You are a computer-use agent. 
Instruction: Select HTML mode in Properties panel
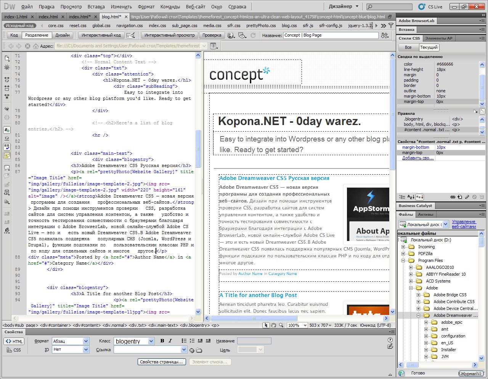tap(14, 341)
